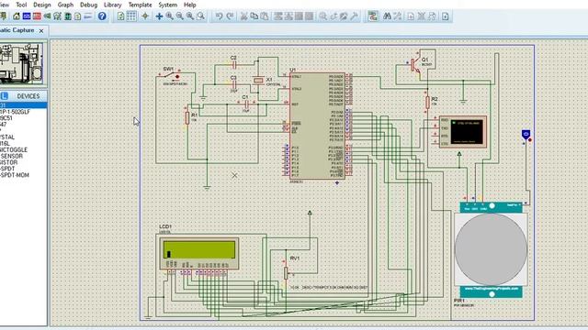This screenshot has width=588, height=330.
Task: Click the Block Rotate icon
Action: pyautogui.click(x=299, y=16)
